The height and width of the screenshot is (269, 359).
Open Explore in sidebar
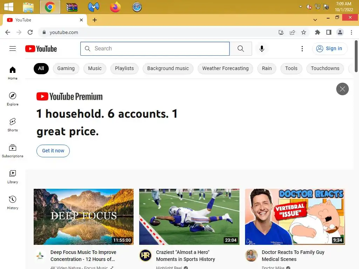[x=13, y=99]
